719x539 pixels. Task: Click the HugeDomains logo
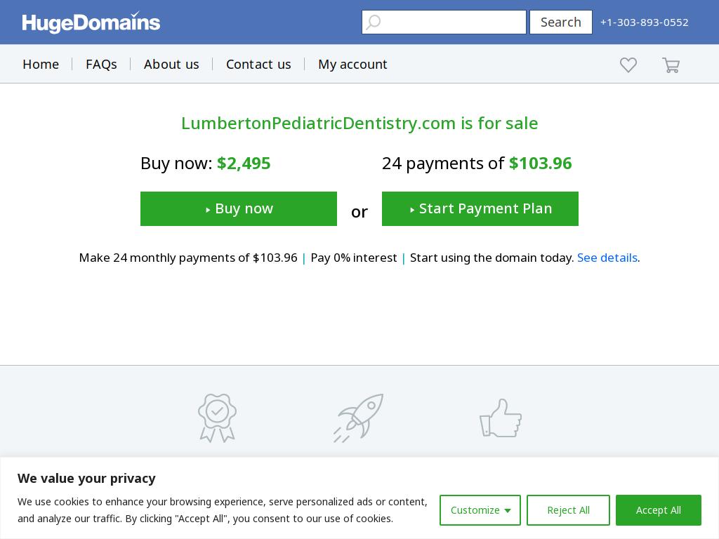coord(91,22)
